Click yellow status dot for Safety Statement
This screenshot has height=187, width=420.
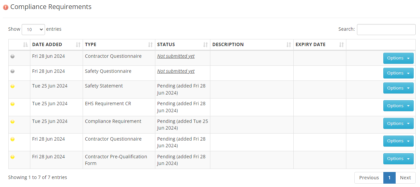13,86
